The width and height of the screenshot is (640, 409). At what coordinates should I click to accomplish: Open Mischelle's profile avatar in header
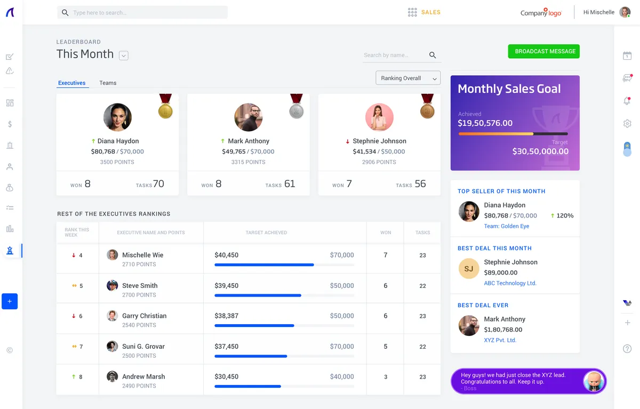pos(625,12)
